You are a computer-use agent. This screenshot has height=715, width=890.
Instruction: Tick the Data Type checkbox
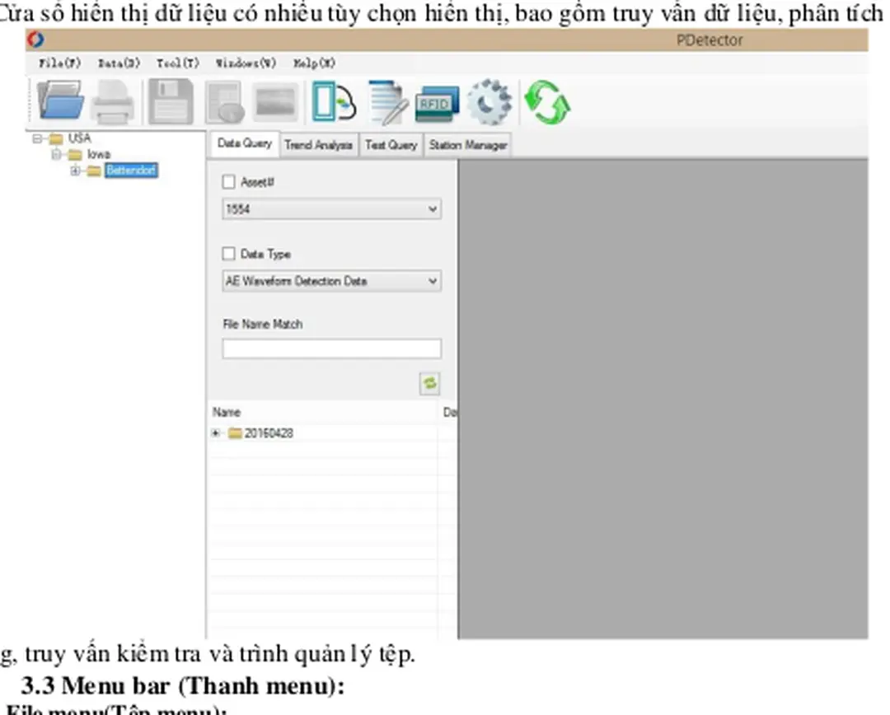[x=229, y=254]
